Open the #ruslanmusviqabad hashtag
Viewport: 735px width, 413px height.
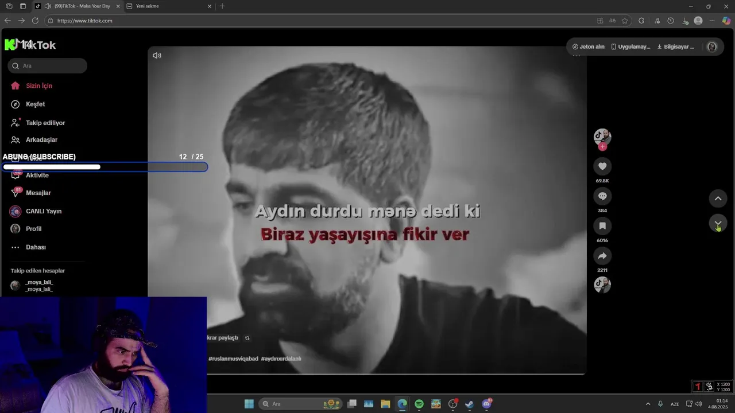pos(233,359)
